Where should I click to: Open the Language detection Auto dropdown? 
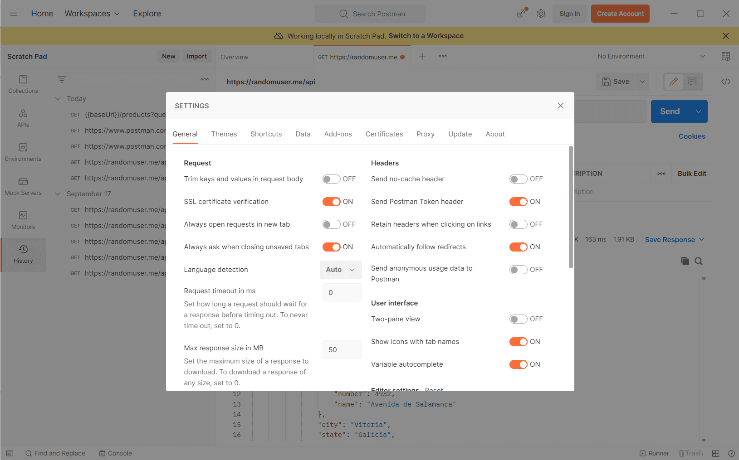pos(341,270)
